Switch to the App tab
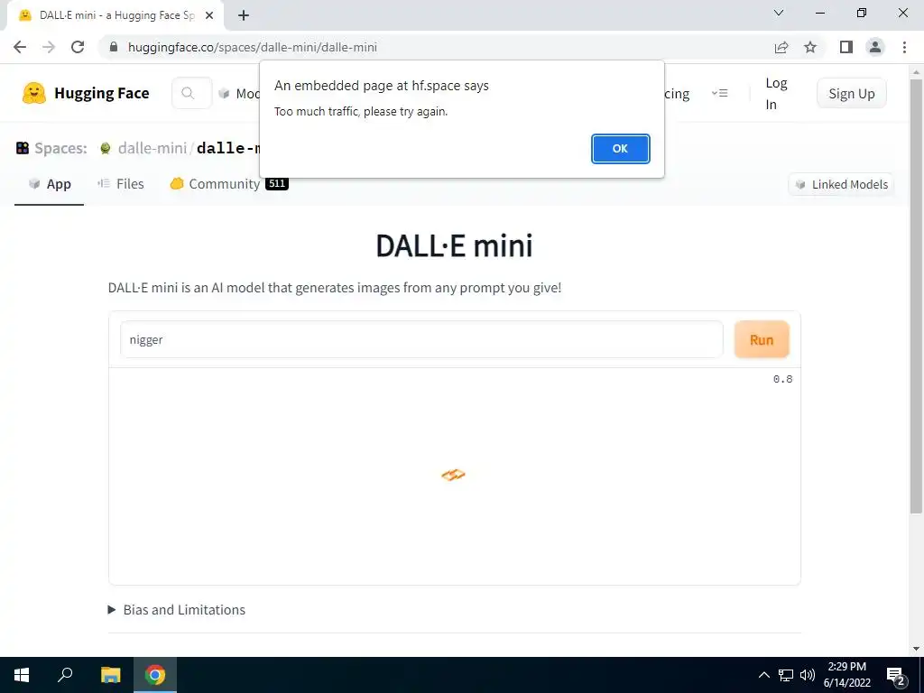Image resolution: width=924 pixels, height=693 pixels. (x=50, y=184)
